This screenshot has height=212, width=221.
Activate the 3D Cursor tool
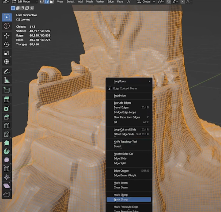coord(7,26)
